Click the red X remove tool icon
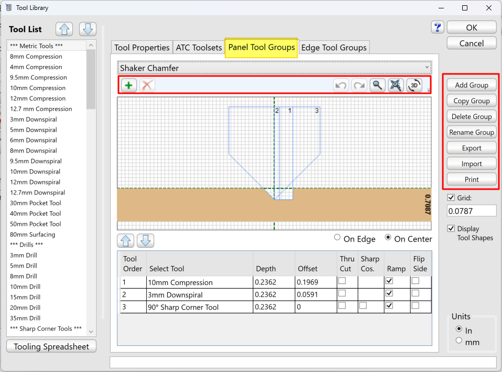 click(x=147, y=85)
